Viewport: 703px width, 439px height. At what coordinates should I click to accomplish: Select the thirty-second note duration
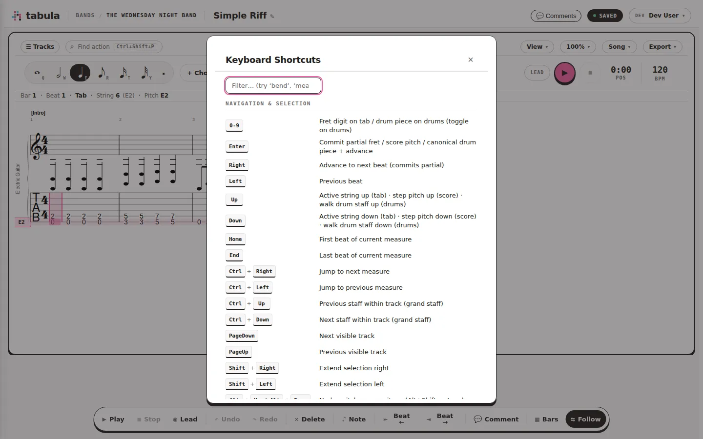(145, 73)
